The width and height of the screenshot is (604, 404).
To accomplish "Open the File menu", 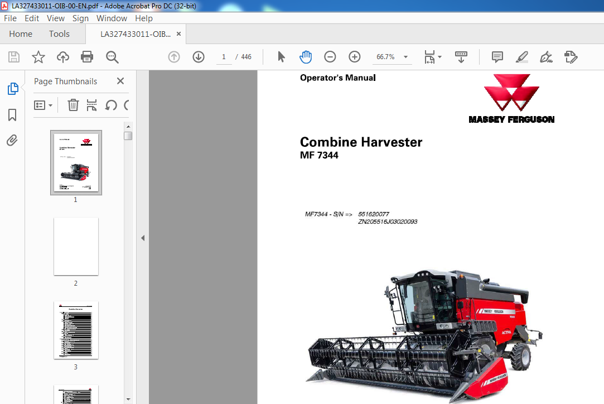I will (11, 18).
